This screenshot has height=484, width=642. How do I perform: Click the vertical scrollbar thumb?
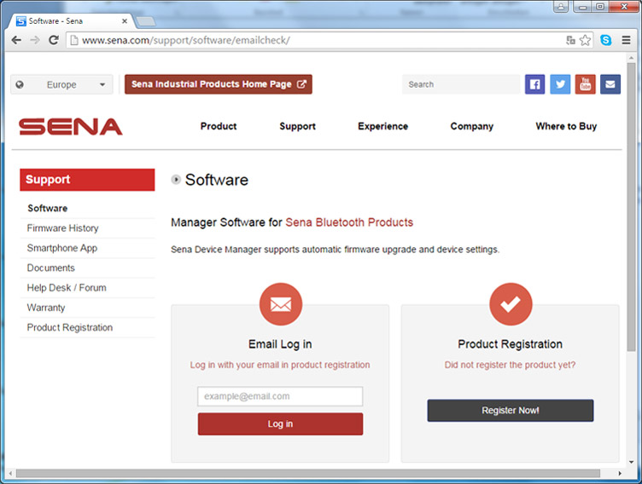pyautogui.click(x=631, y=206)
